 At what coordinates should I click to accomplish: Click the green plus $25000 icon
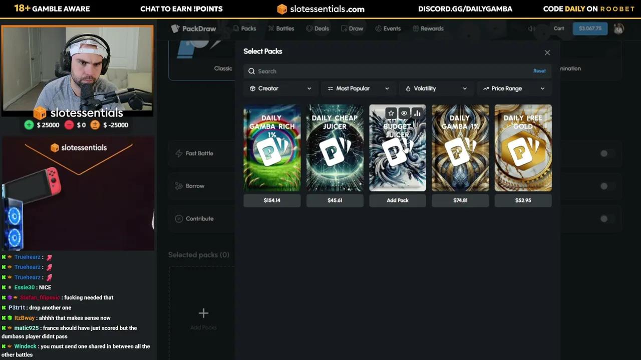coord(29,125)
